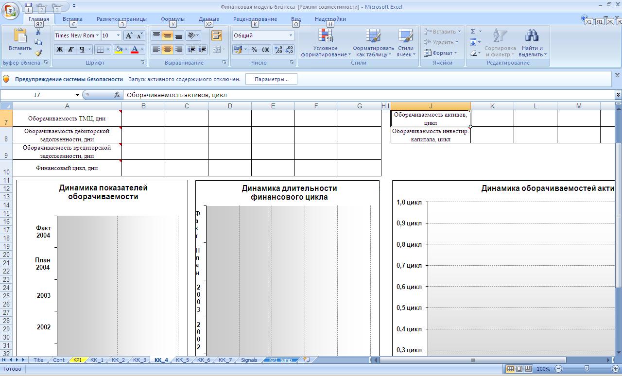
Task: Open the font name dropdown
Action: (97, 35)
